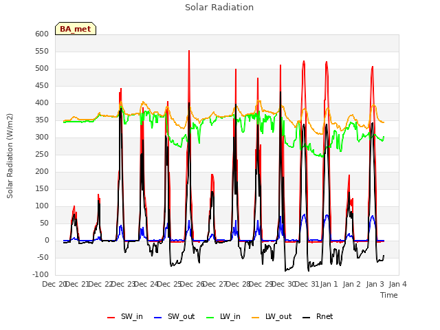
Task: Click the 350 y-axis tick label
Action: [42, 120]
